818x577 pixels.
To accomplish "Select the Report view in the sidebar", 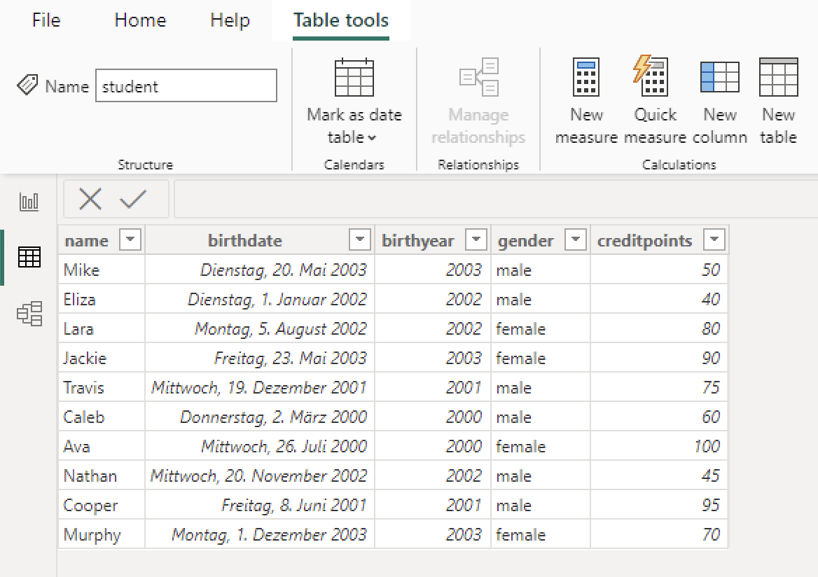I will tap(29, 201).
